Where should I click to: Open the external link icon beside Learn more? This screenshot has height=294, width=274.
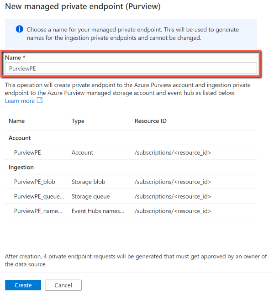(x=40, y=100)
